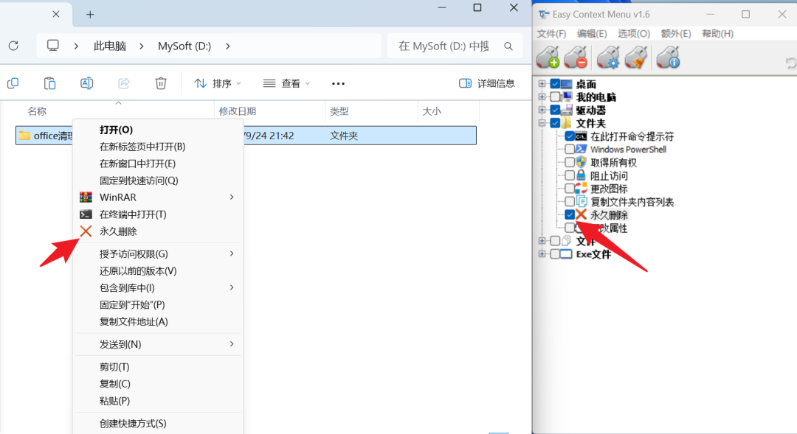This screenshot has width=797, height=434.
Task: Open the 编辑(E) menu in Easy Context Menu
Action: 592,34
